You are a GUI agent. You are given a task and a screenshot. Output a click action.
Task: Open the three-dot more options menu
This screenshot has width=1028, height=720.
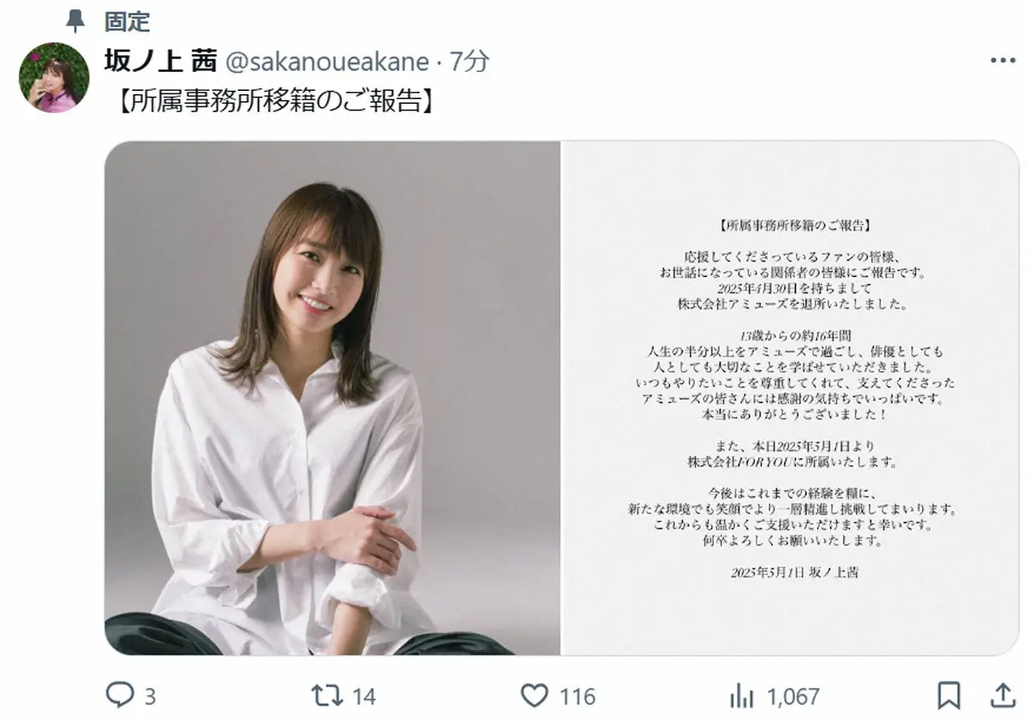coord(1002,62)
